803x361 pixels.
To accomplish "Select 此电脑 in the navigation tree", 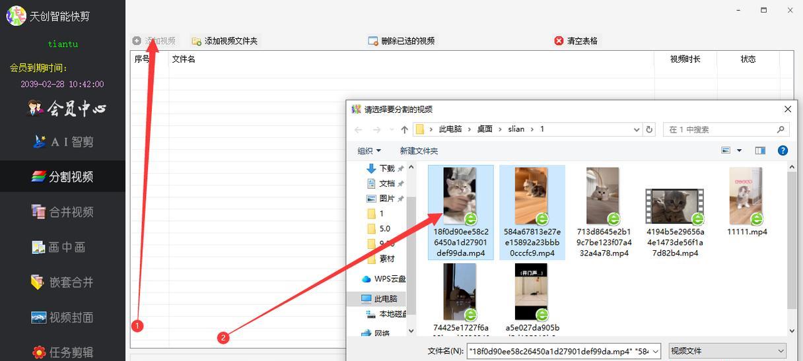I will click(x=380, y=299).
